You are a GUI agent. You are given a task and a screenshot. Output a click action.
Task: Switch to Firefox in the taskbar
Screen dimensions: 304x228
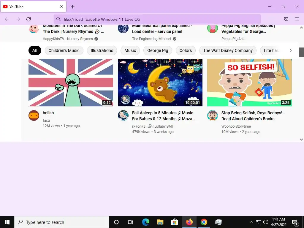click(x=189, y=222)
